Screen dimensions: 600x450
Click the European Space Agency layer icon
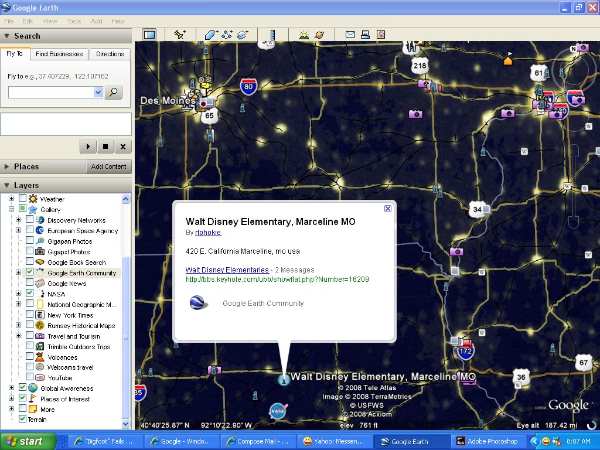40,230
